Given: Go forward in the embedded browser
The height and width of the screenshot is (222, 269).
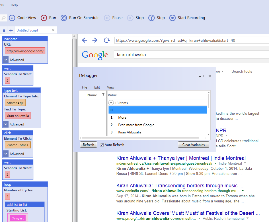Looking at the screenshot, I should (x=95, y=40).
